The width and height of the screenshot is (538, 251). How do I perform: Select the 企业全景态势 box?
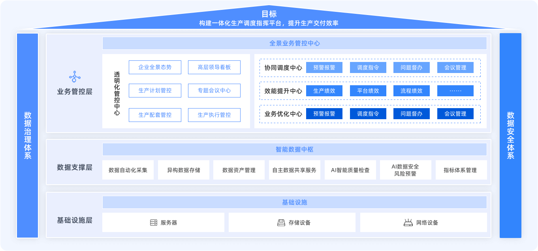pyautogui.click(x=155, y=67)
